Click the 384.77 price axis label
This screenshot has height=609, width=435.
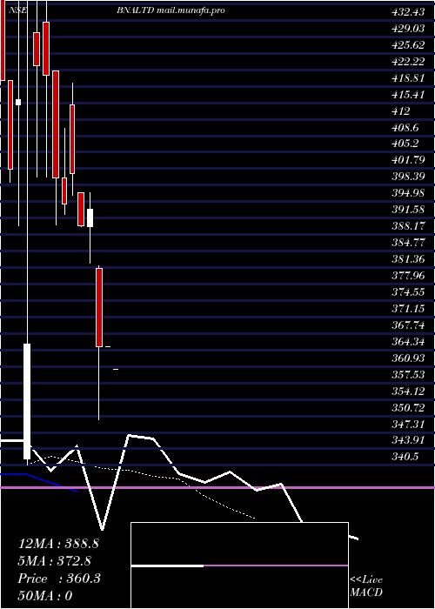408,243
